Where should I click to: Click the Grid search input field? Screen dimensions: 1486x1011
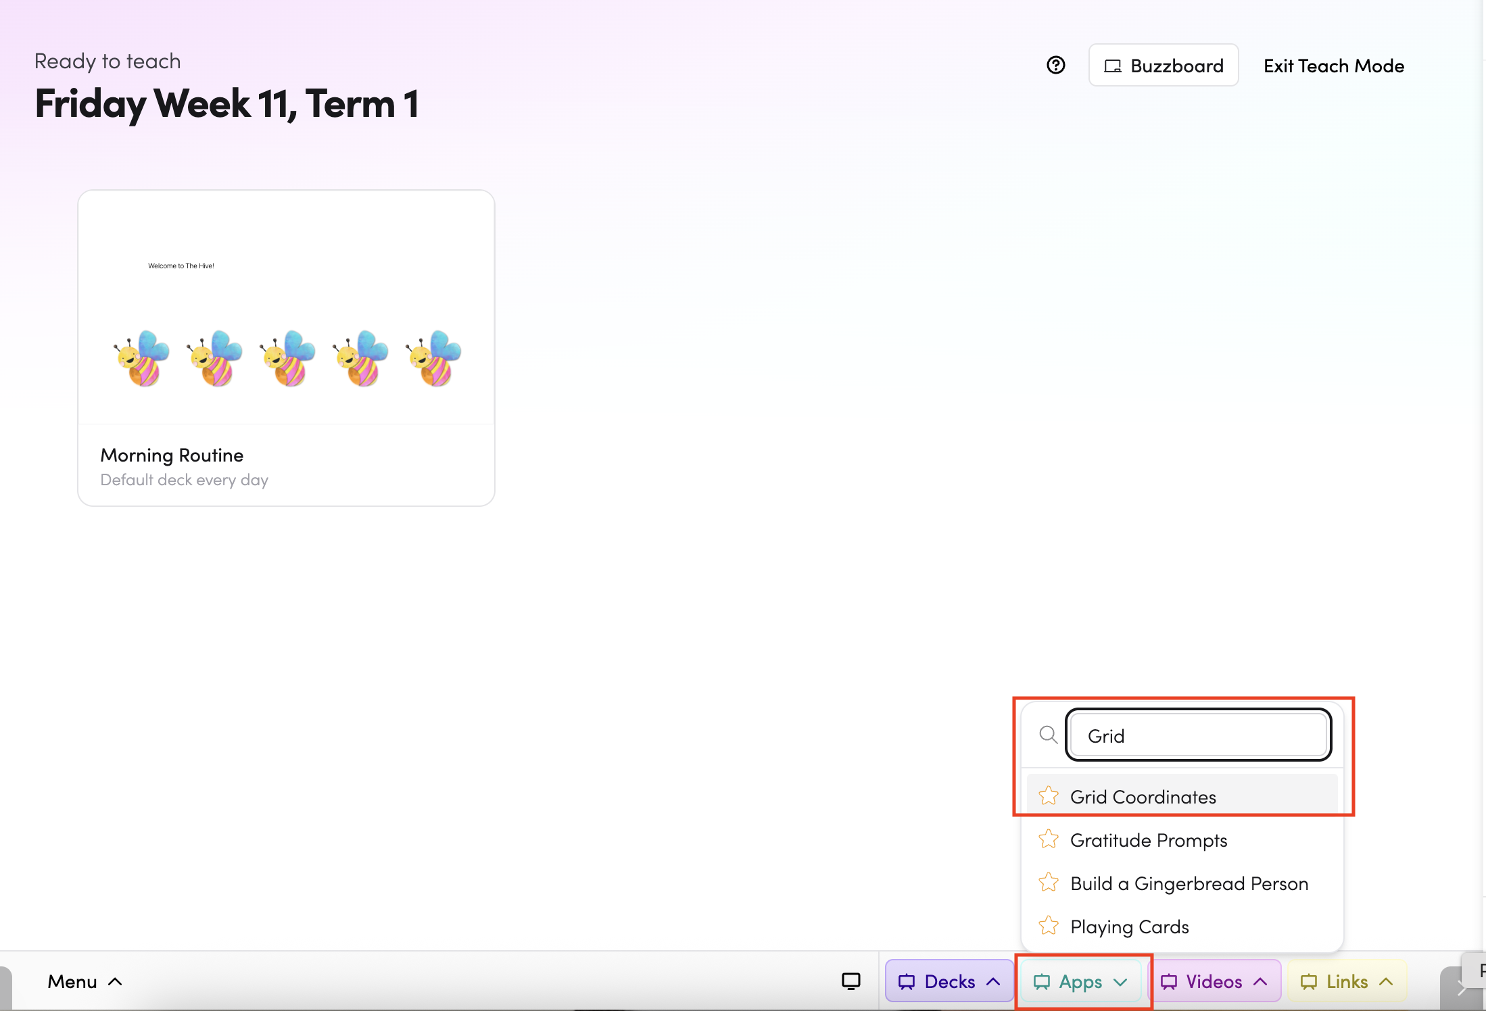(x=1198, y=735)
